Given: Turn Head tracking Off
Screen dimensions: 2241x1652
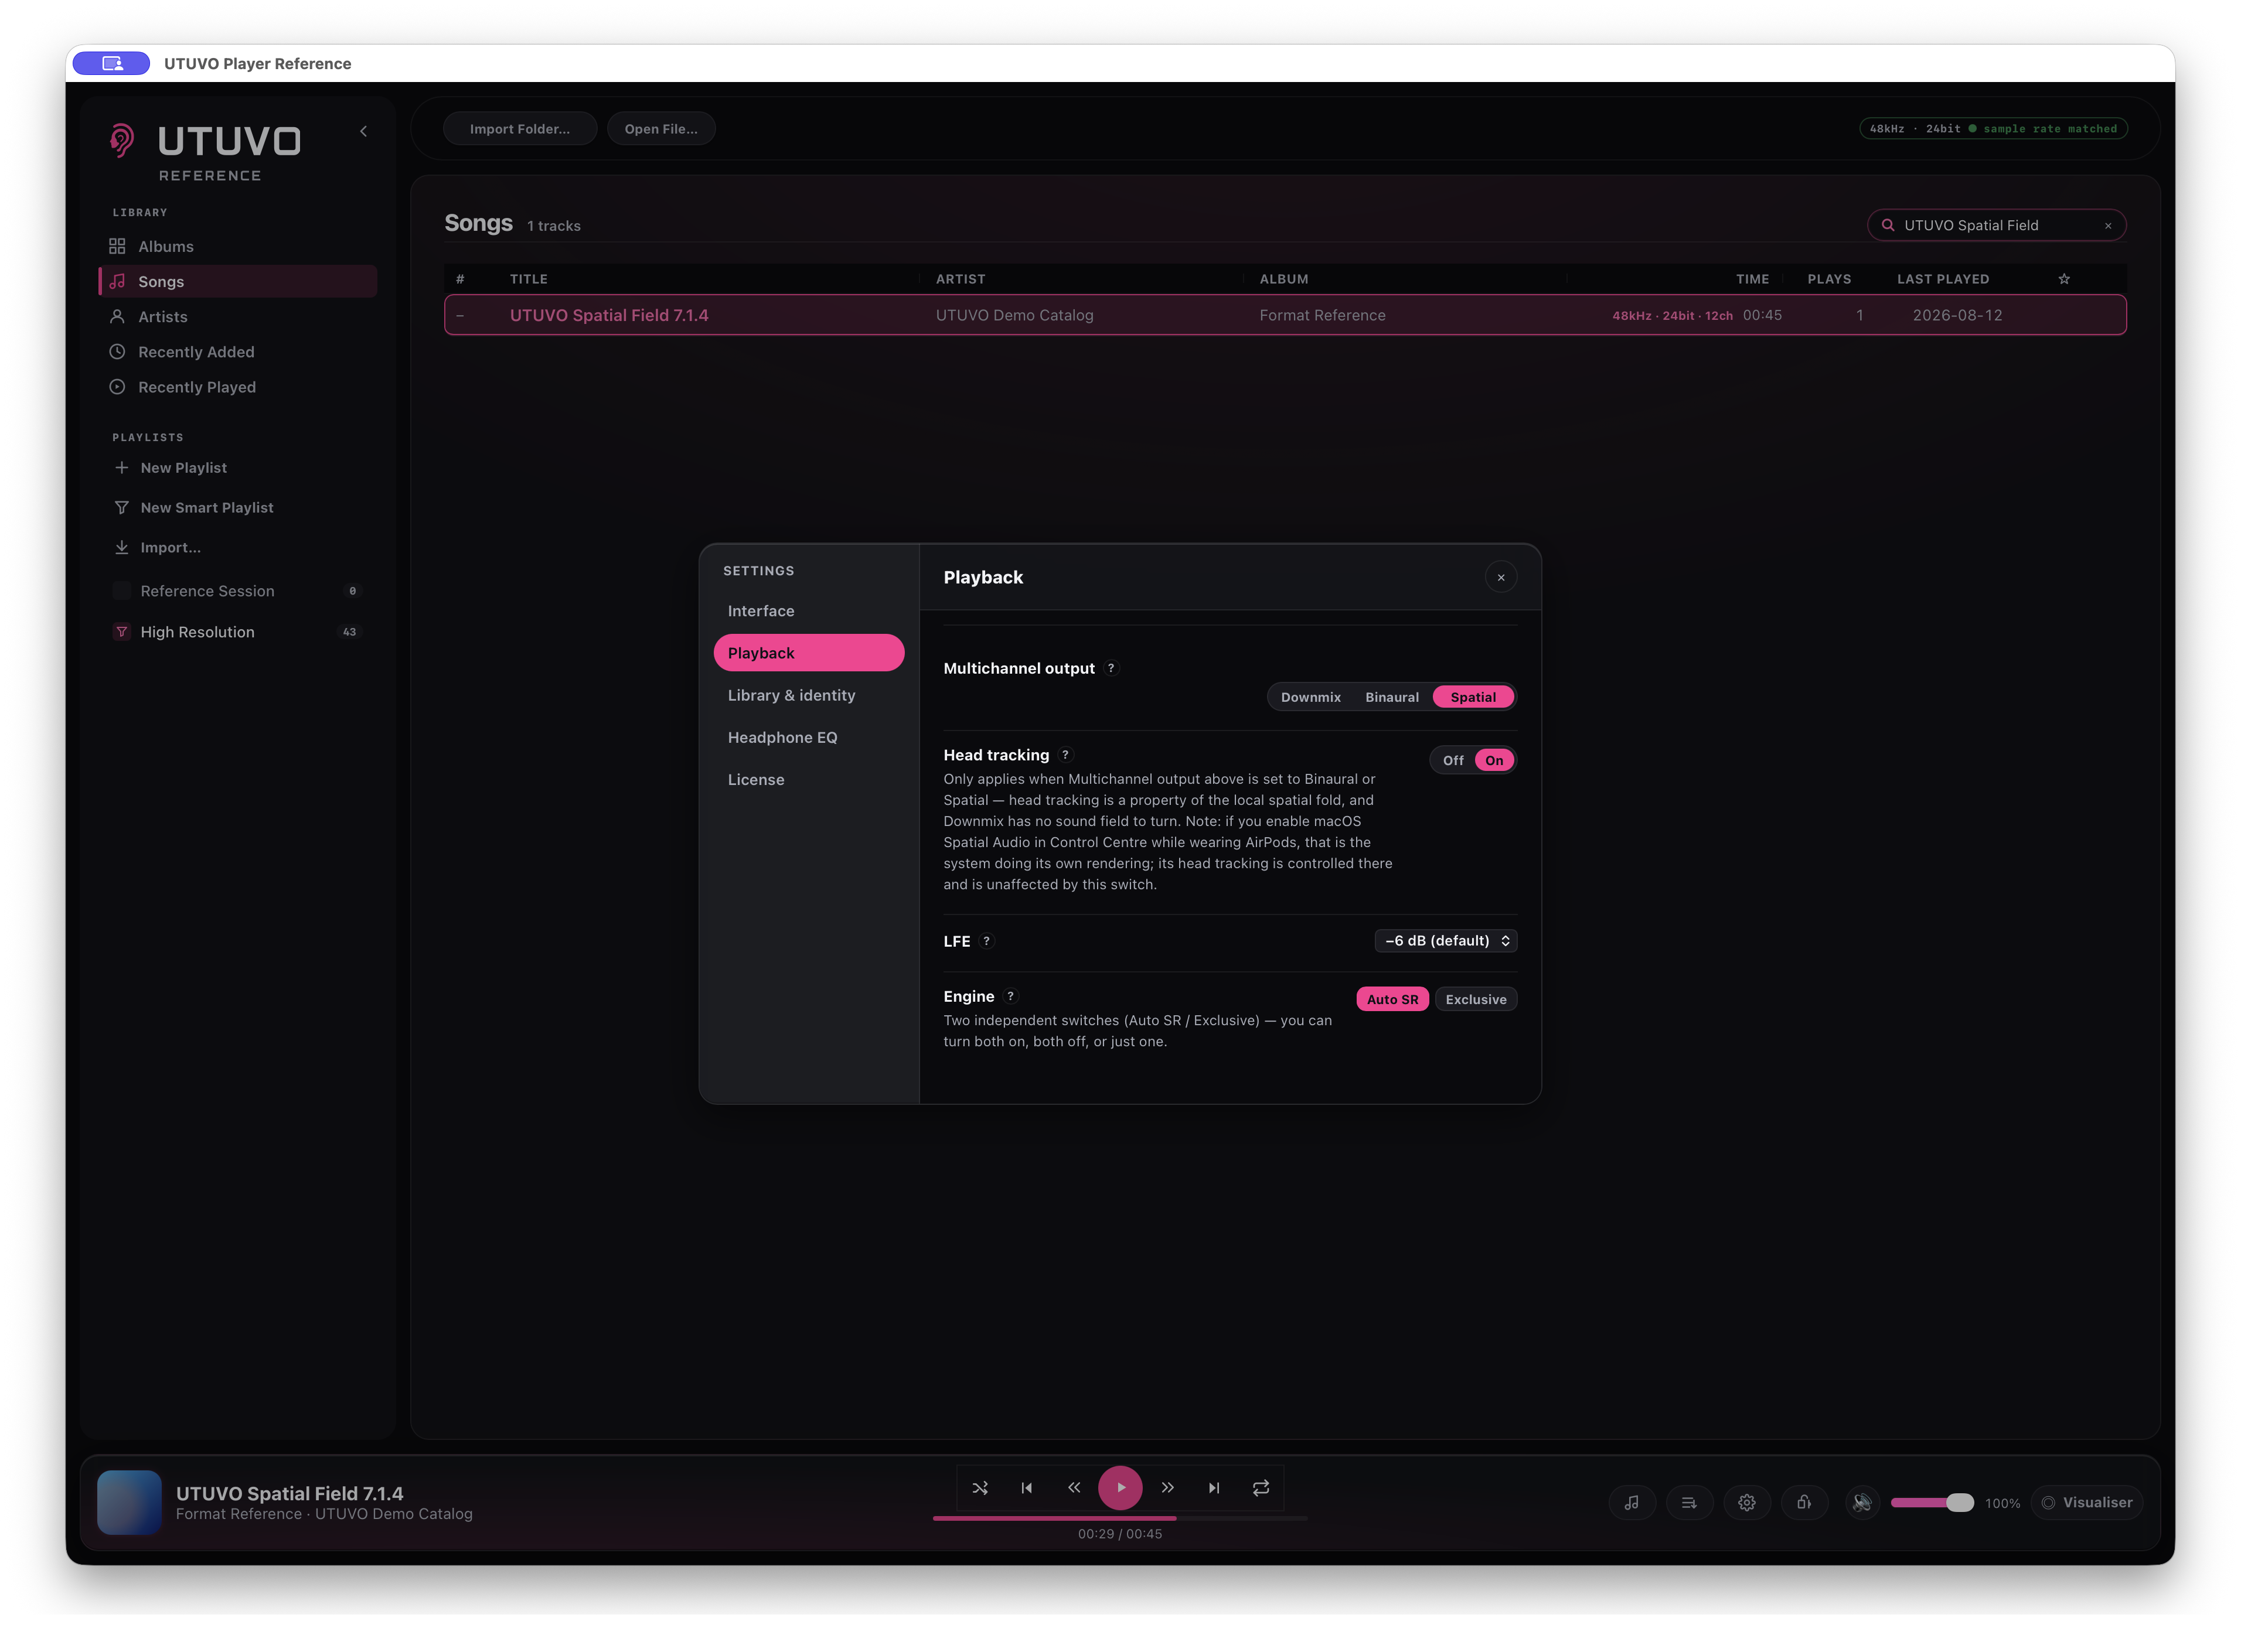Looking at the screenshot, I should pos(1453,760).
